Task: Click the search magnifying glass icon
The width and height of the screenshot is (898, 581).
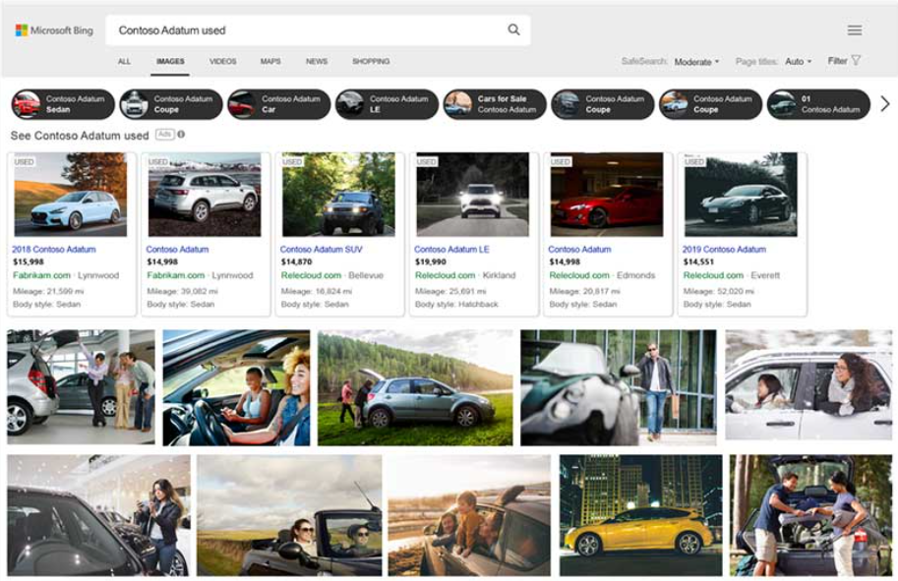Action: (513, 29)
